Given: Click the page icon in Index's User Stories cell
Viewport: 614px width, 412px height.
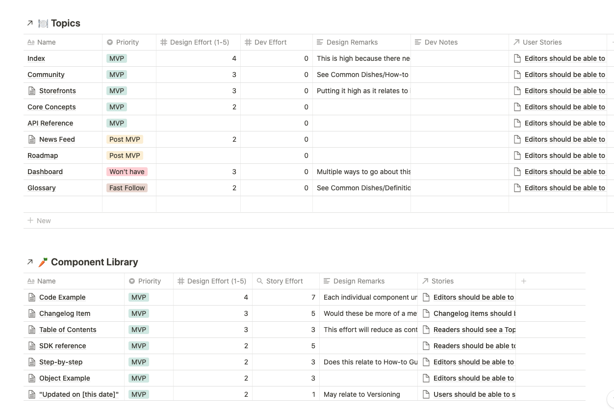Looking at the screenshot, I should 517,58.
